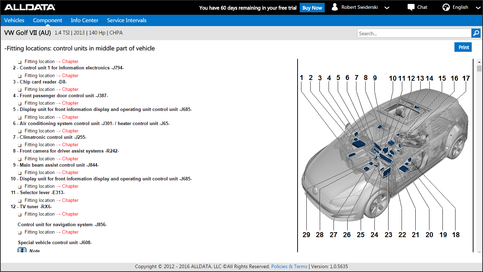Click the Fitting locations page heading

80,48
